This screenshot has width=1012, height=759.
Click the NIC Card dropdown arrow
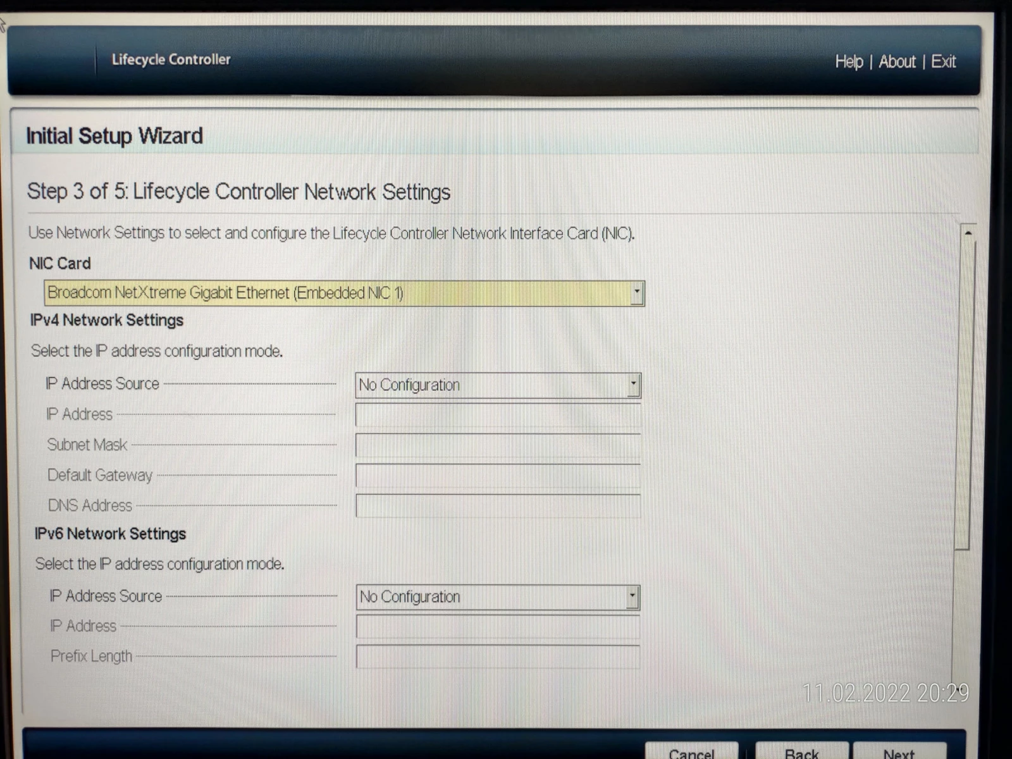(x=637, y=293)
